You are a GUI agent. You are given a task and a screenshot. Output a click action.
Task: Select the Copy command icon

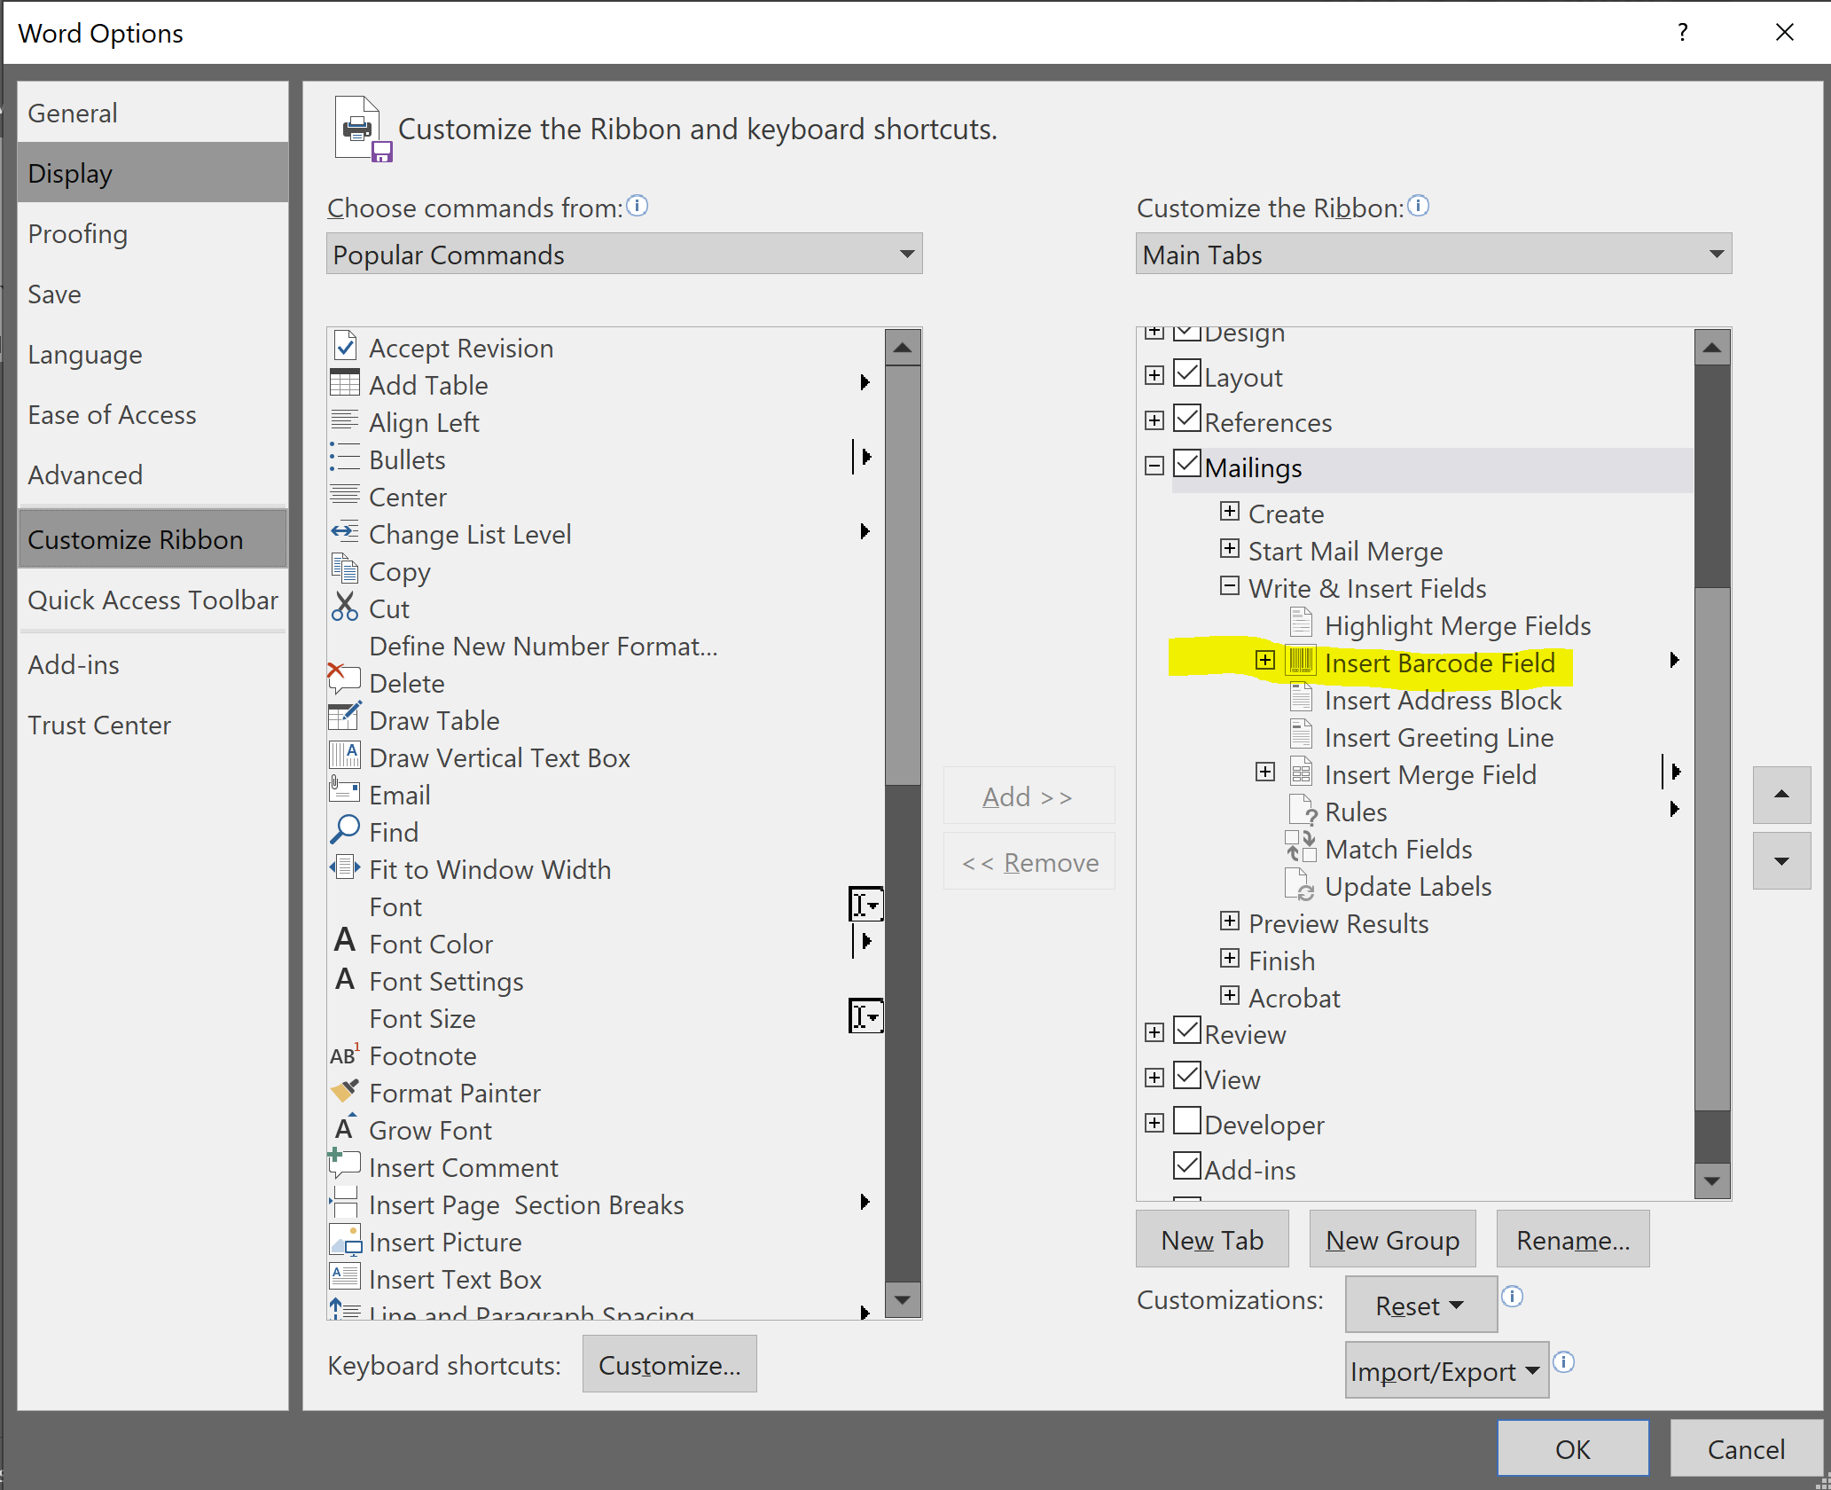[x=346, y=570]
